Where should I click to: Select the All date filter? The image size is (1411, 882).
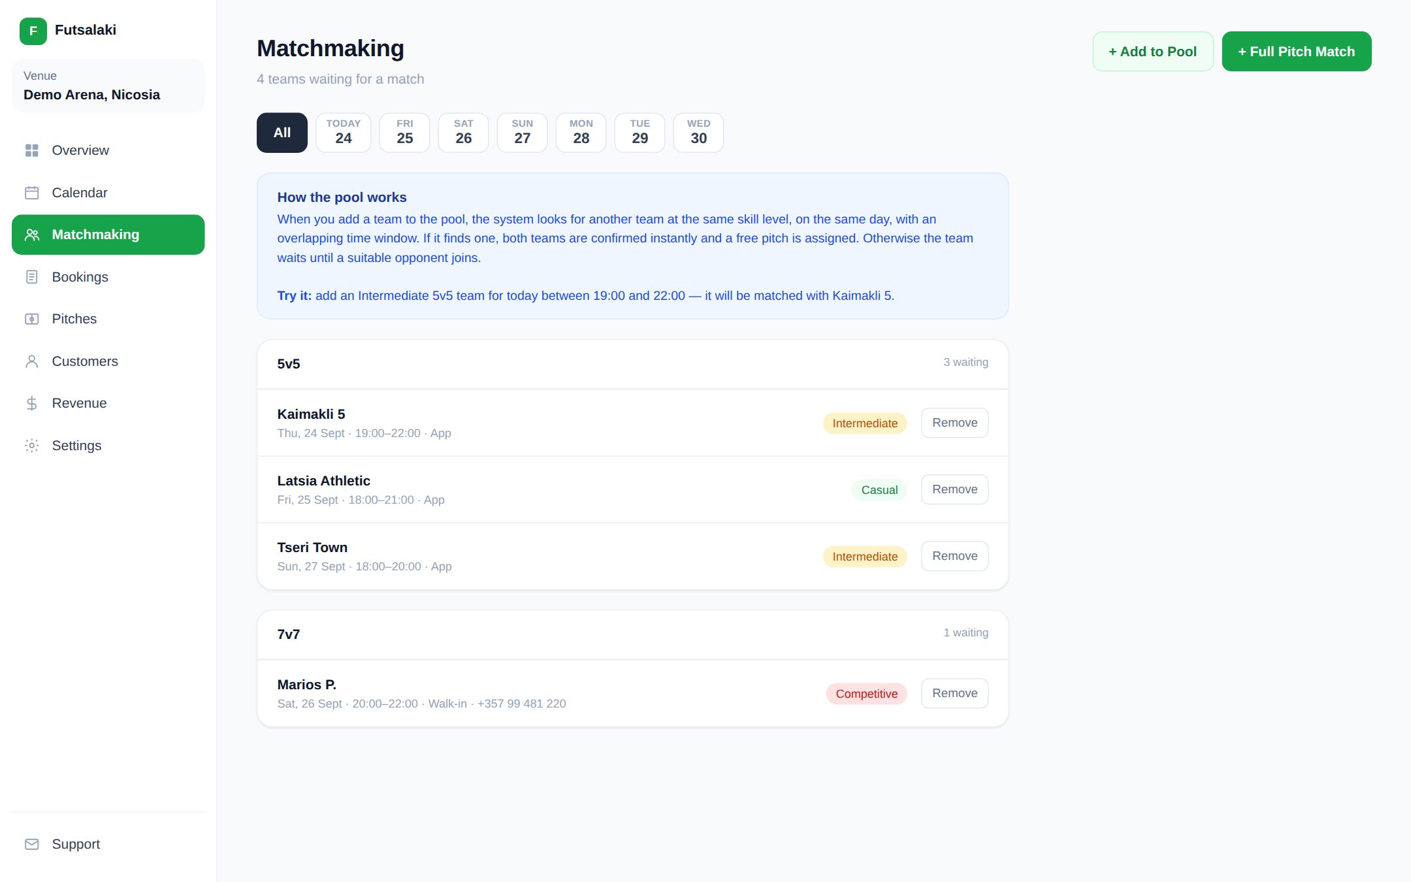(x=282, y=133)
